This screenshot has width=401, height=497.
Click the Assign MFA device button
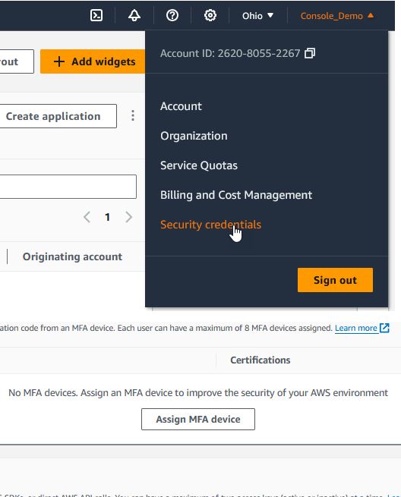[x=198, y=419]
